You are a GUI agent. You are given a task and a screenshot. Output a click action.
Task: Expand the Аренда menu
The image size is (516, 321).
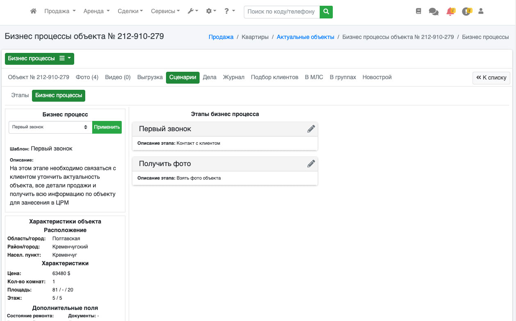[x=96, y=11]
